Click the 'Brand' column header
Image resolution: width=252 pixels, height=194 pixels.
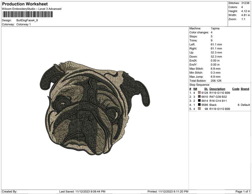(x=245, y=89)
